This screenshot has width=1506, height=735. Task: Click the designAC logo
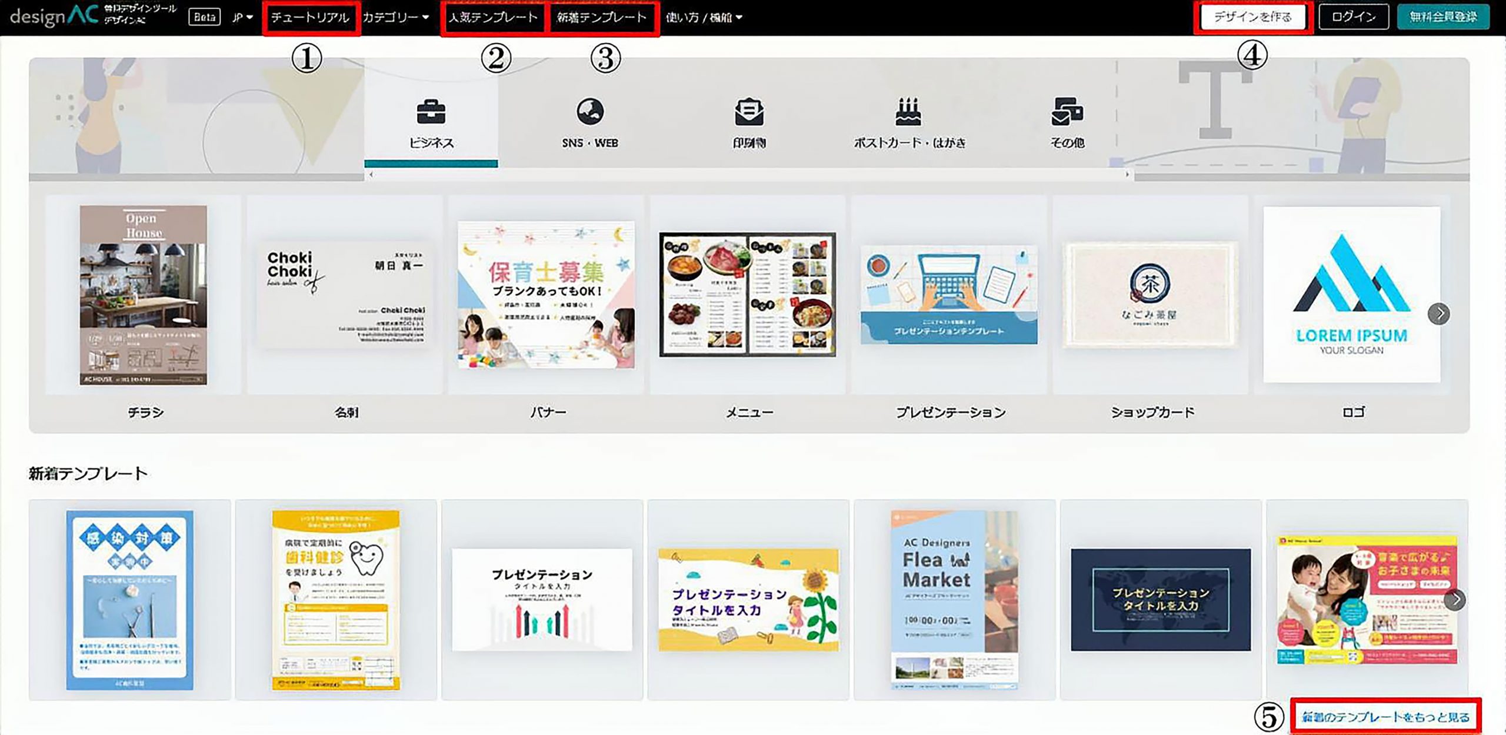pyautogui.click(x=54, y=16)
